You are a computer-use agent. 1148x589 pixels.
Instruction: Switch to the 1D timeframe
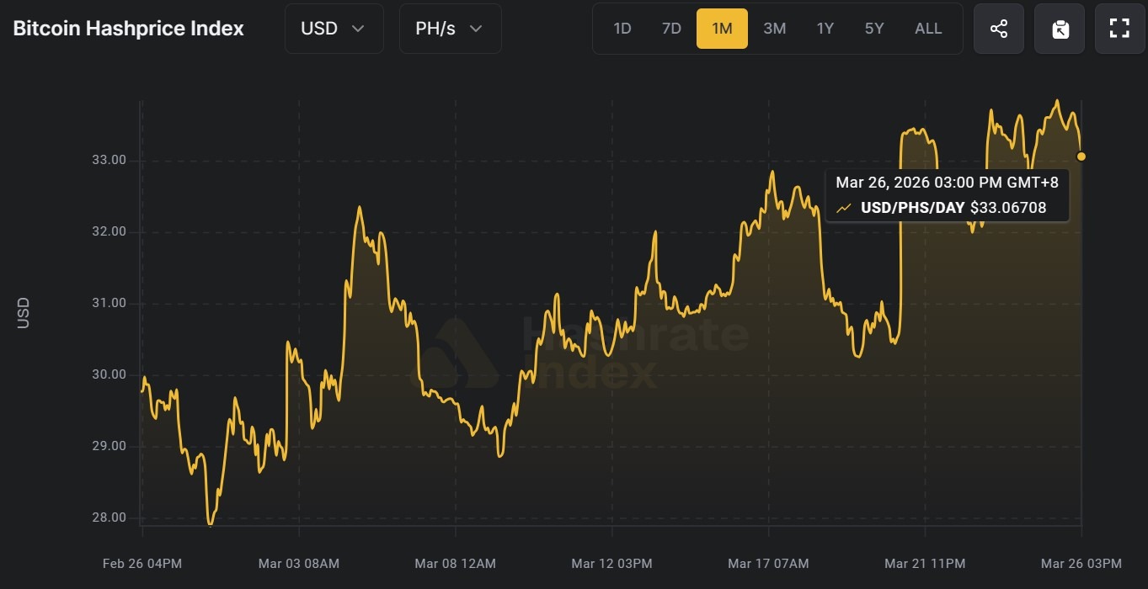click(622, 28)
